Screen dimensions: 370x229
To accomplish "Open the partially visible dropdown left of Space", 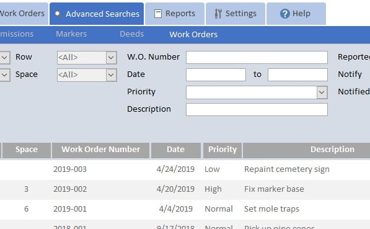I will (4, 75).
